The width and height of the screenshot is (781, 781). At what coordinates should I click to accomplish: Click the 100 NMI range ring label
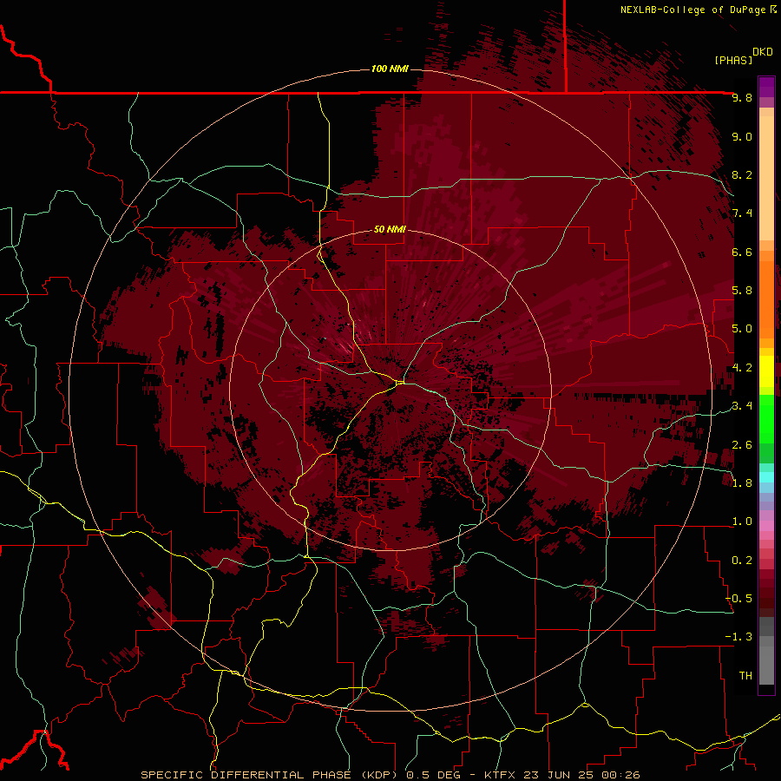390,69
